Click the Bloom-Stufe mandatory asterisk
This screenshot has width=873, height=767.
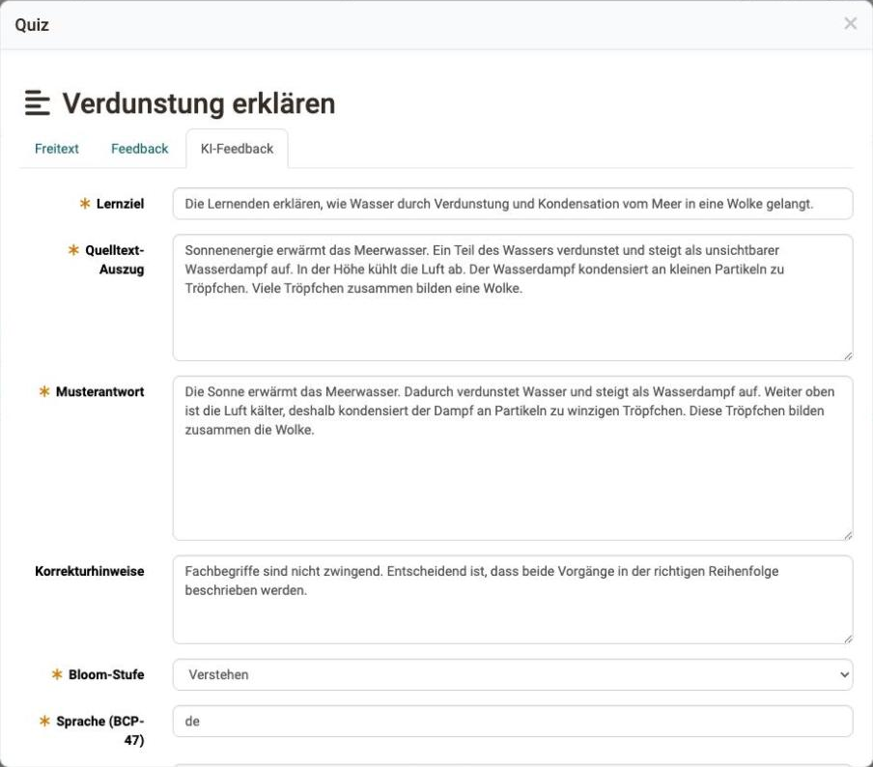pos(57,674)
